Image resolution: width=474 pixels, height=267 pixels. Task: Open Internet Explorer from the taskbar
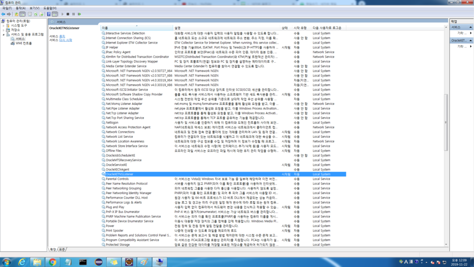(22, 262)
